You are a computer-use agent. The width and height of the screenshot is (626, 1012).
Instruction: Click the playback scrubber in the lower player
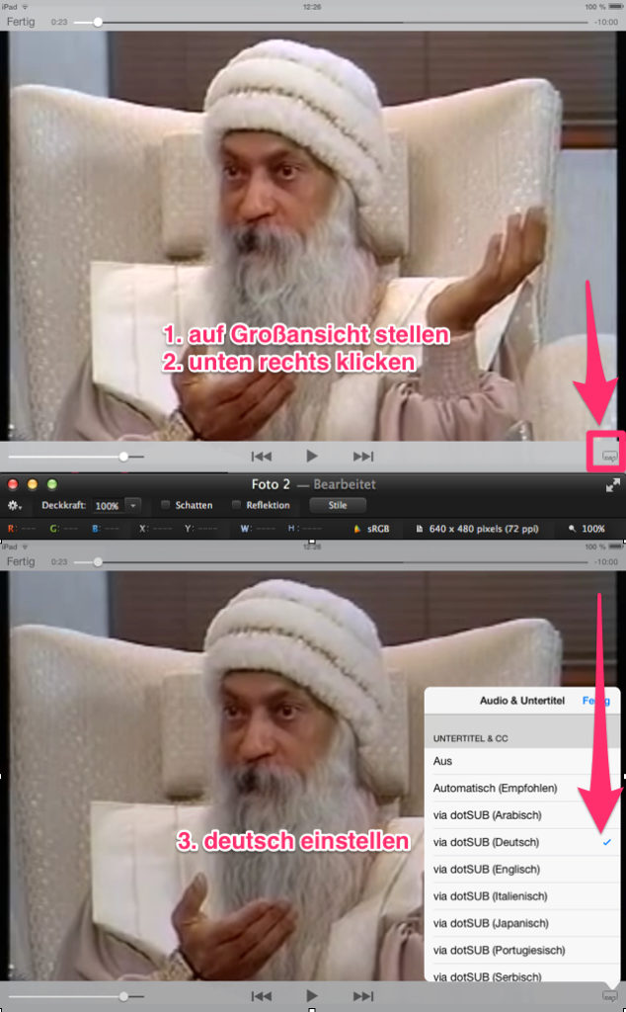(98, 562)
